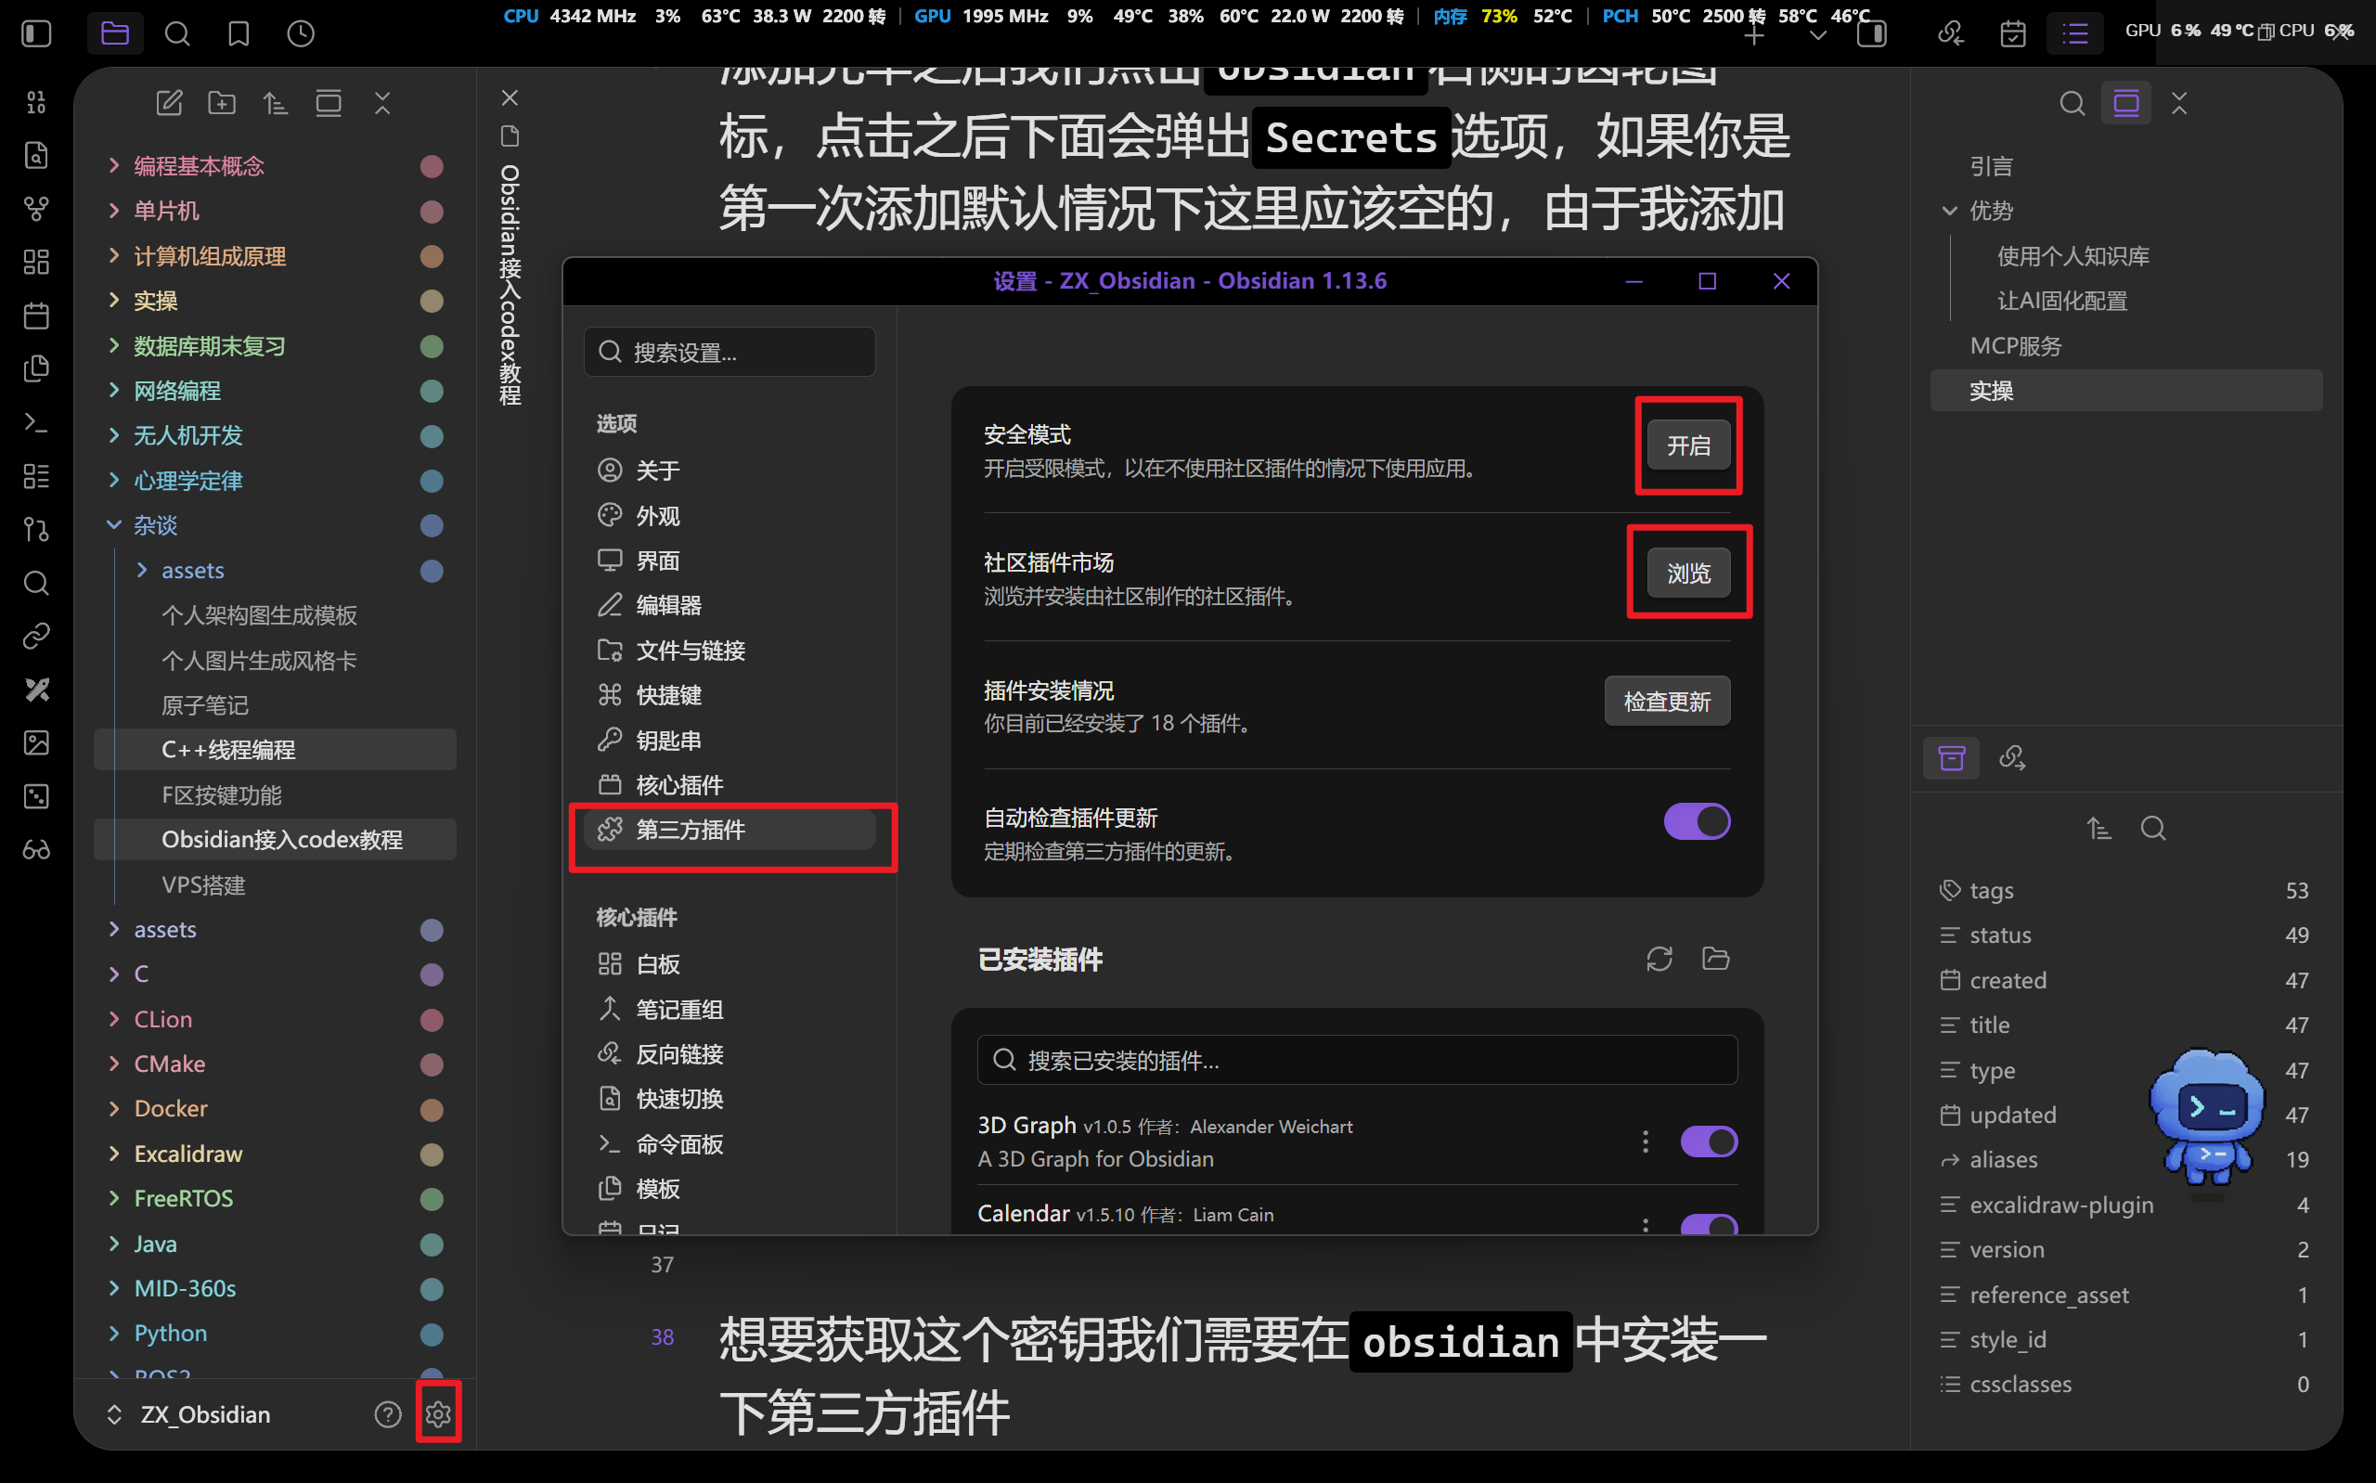This screenshot has width=2376, height=1483.
Task: Sort the properties list
Action: click(2098, 829)
